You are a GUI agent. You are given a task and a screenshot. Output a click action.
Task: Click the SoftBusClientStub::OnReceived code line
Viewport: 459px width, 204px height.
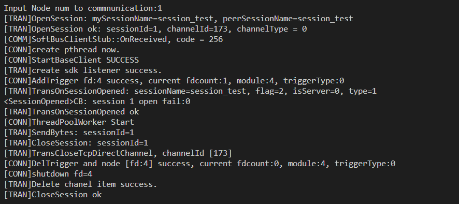tap(113, 39)
